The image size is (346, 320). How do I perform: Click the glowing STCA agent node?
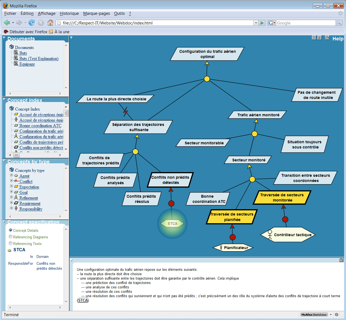(x=172, y=224)
